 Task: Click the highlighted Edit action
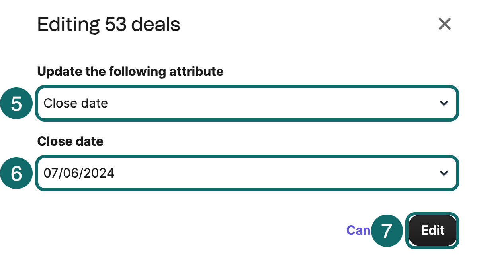coord(432,230)
